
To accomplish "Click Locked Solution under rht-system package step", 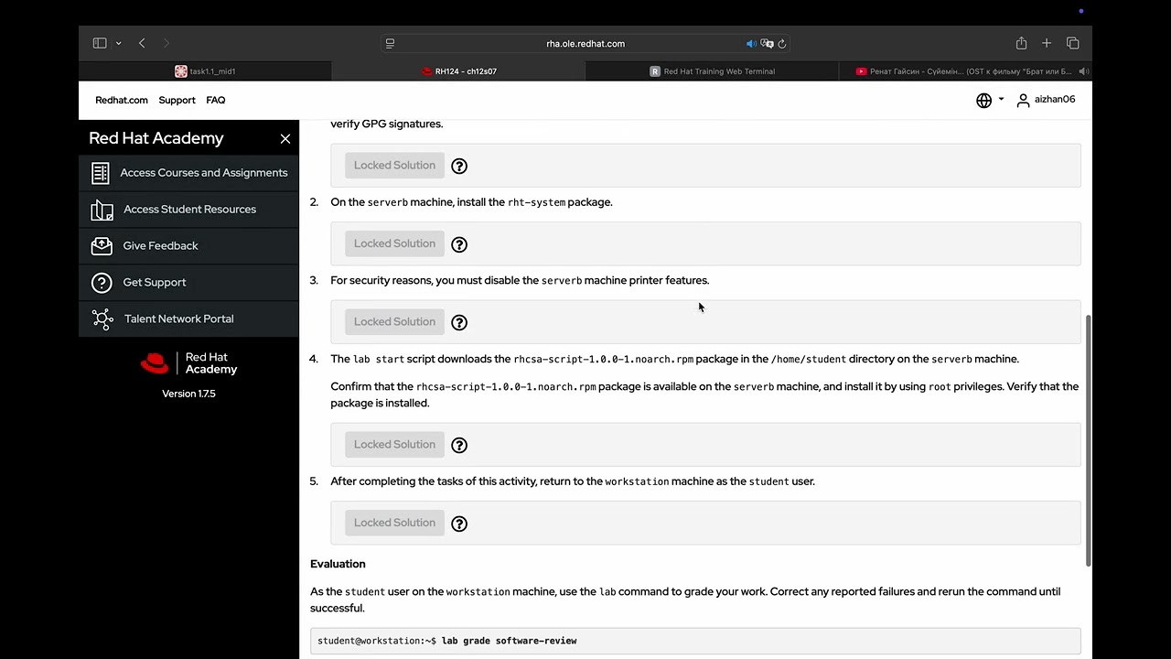I will (x=394, y=243).
